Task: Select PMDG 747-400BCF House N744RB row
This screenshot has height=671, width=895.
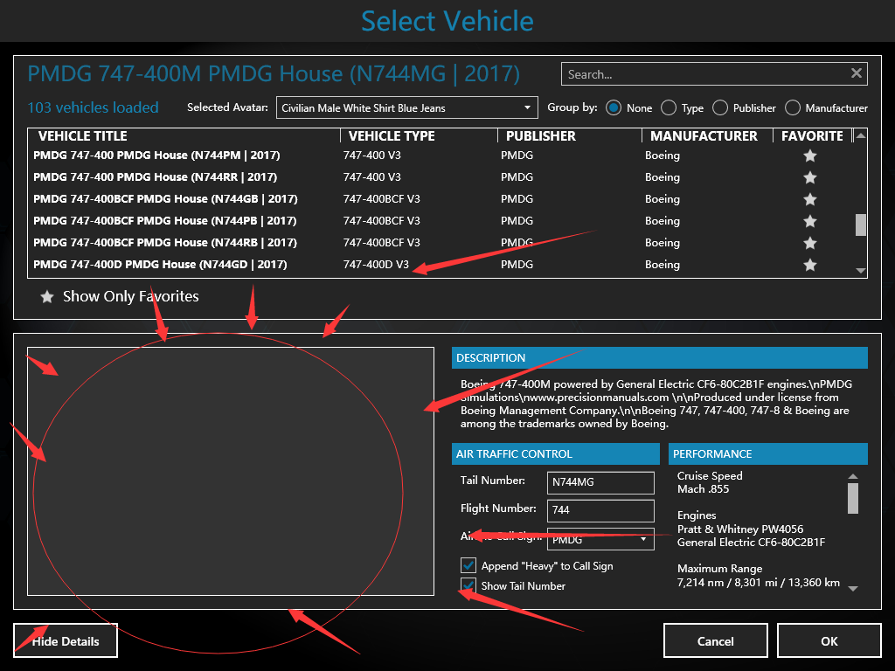Action: 441,243
